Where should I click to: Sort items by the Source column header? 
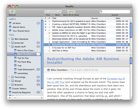click(x=103, y=18)
